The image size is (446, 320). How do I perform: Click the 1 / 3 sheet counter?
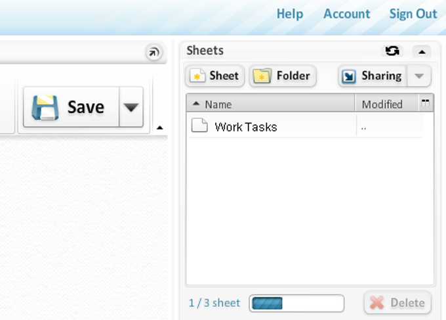tap(214, 303)
